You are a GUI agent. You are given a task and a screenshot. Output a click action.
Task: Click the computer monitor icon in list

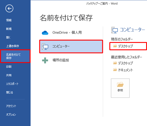[45, 47]
